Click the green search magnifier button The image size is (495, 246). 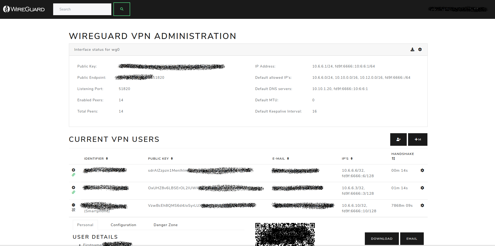(x=122, y=9)
